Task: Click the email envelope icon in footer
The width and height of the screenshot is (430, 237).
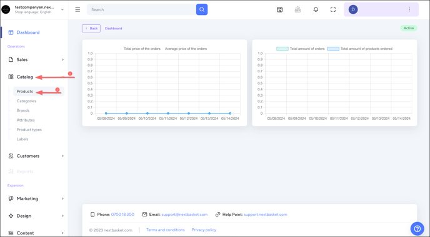Action: [144, 215]
